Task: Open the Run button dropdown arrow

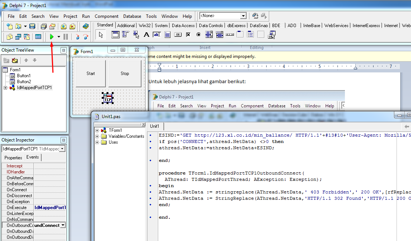Action: 59,37
